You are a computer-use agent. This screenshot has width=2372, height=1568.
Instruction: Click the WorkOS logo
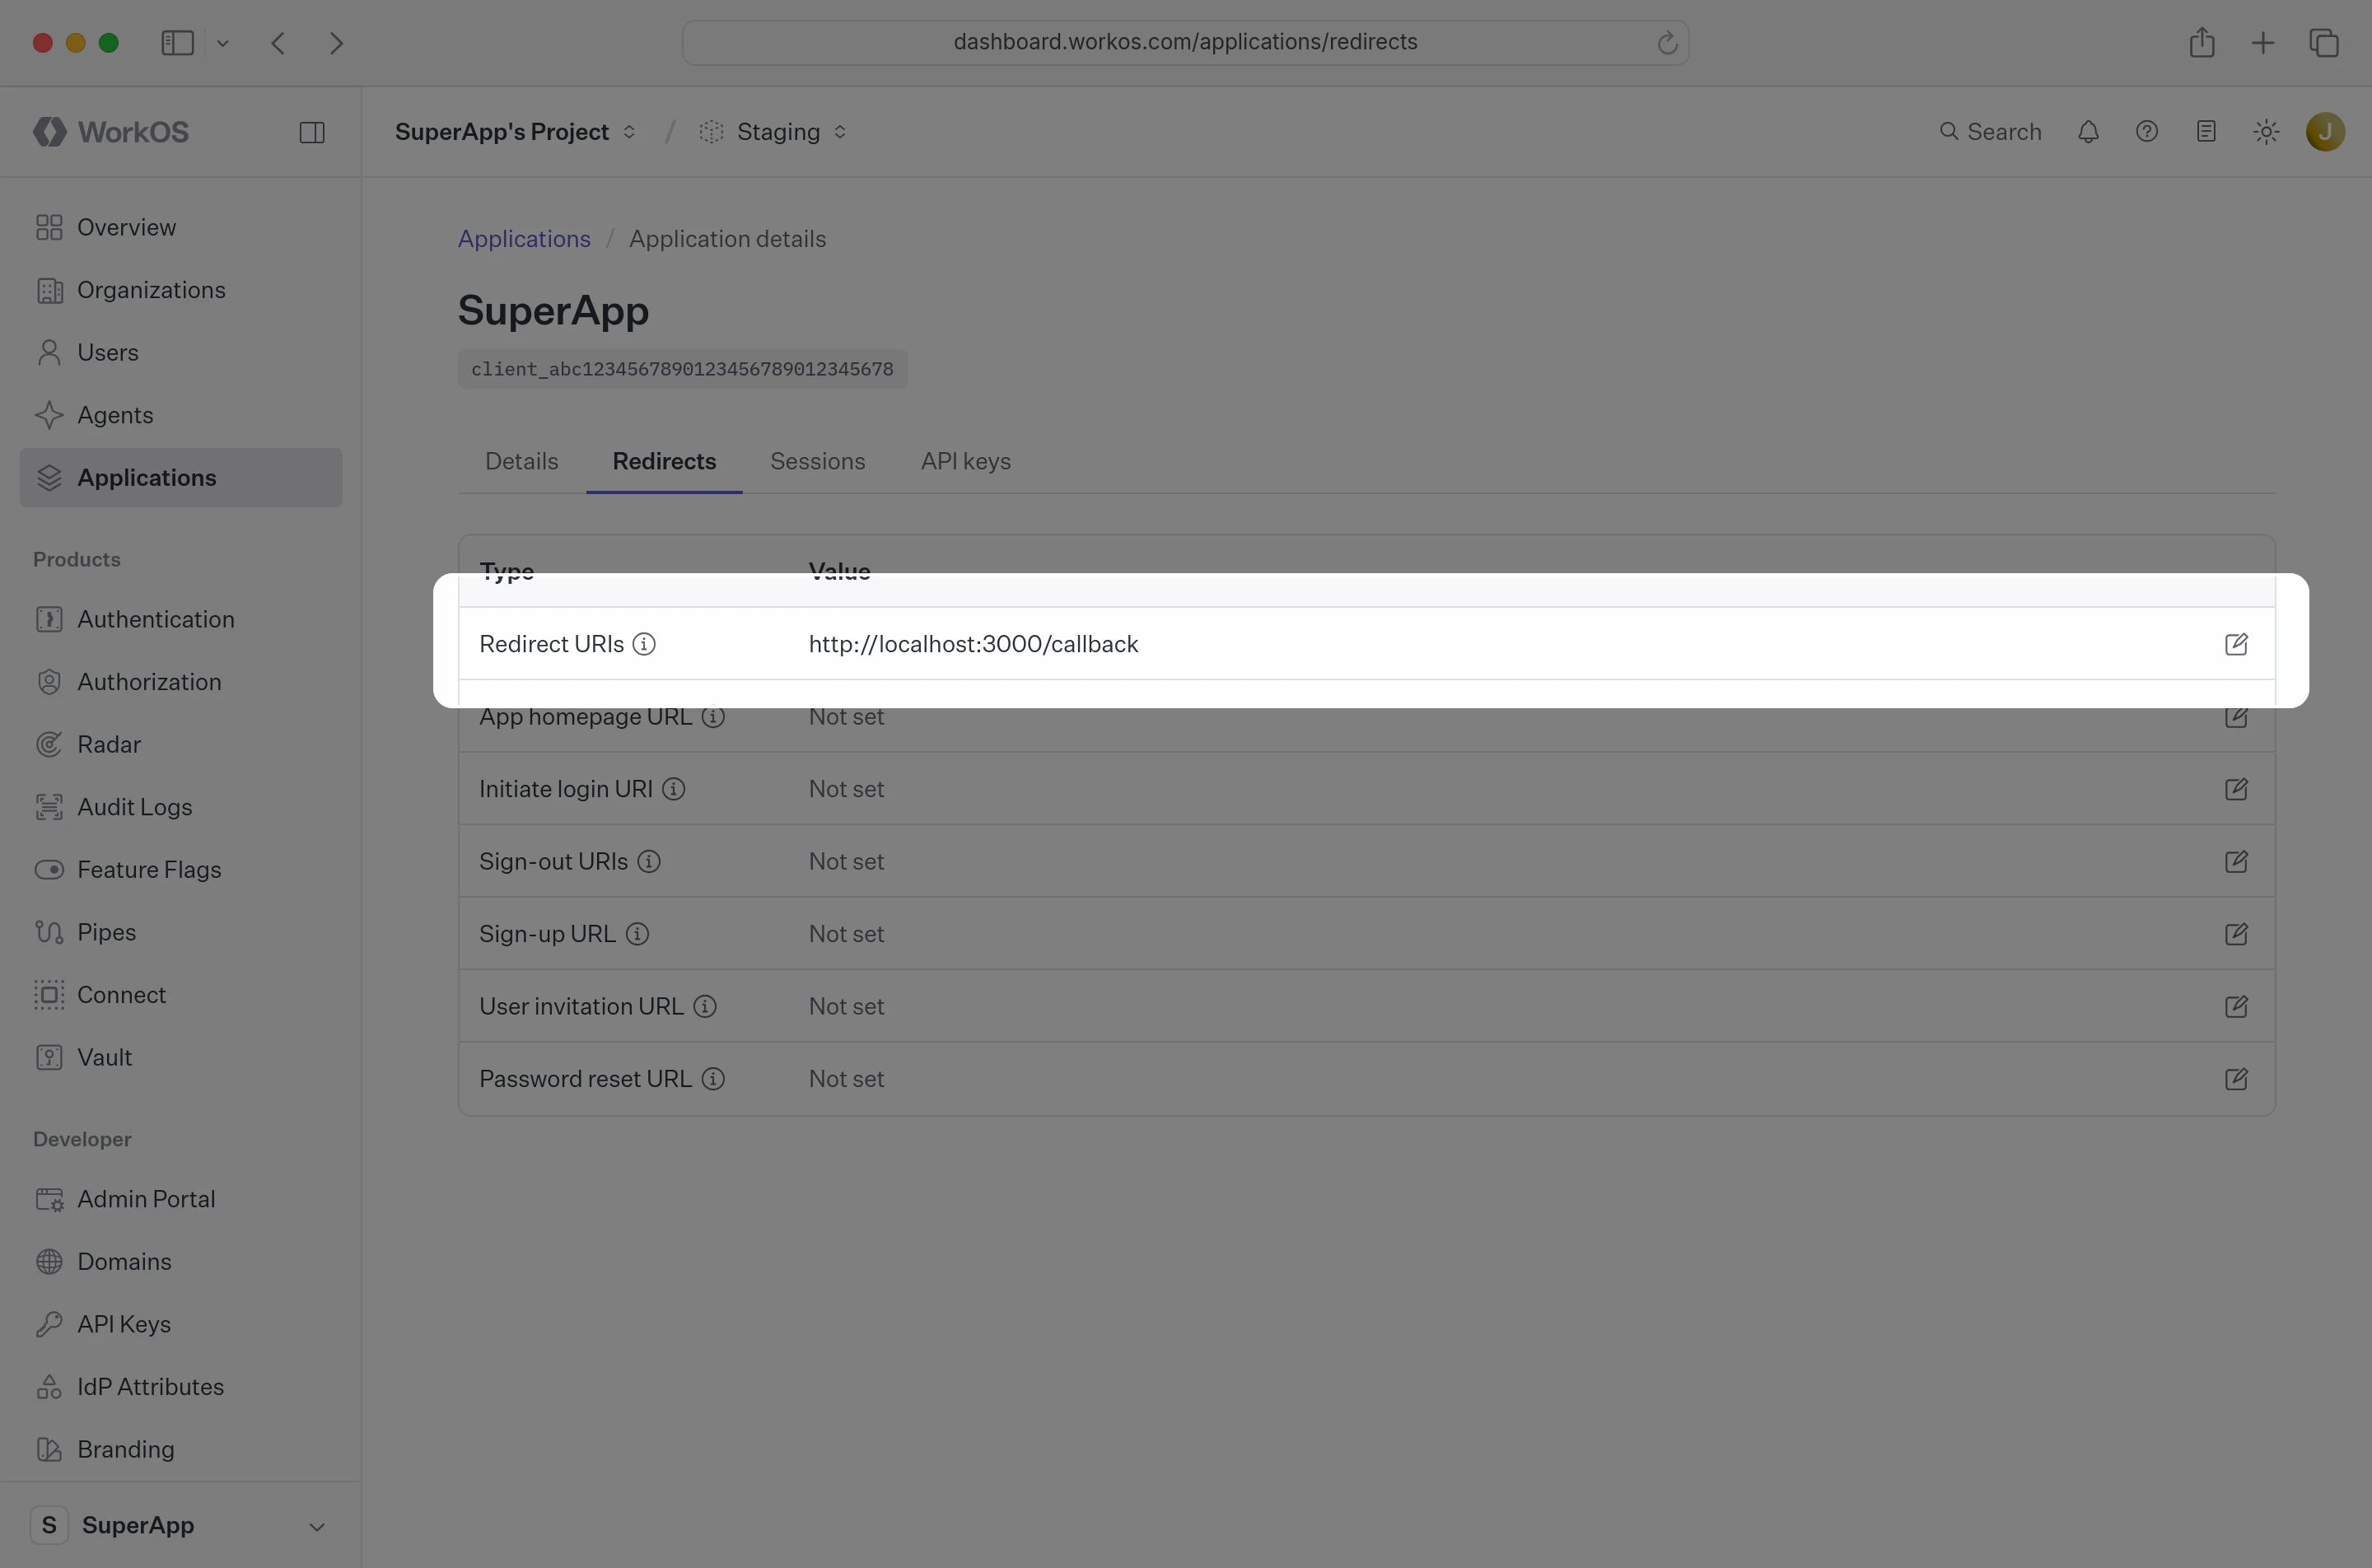pos(111,132)
